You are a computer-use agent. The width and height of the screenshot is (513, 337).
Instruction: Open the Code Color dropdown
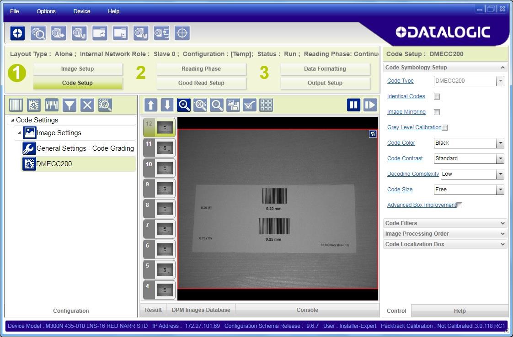tap(469, 143)
